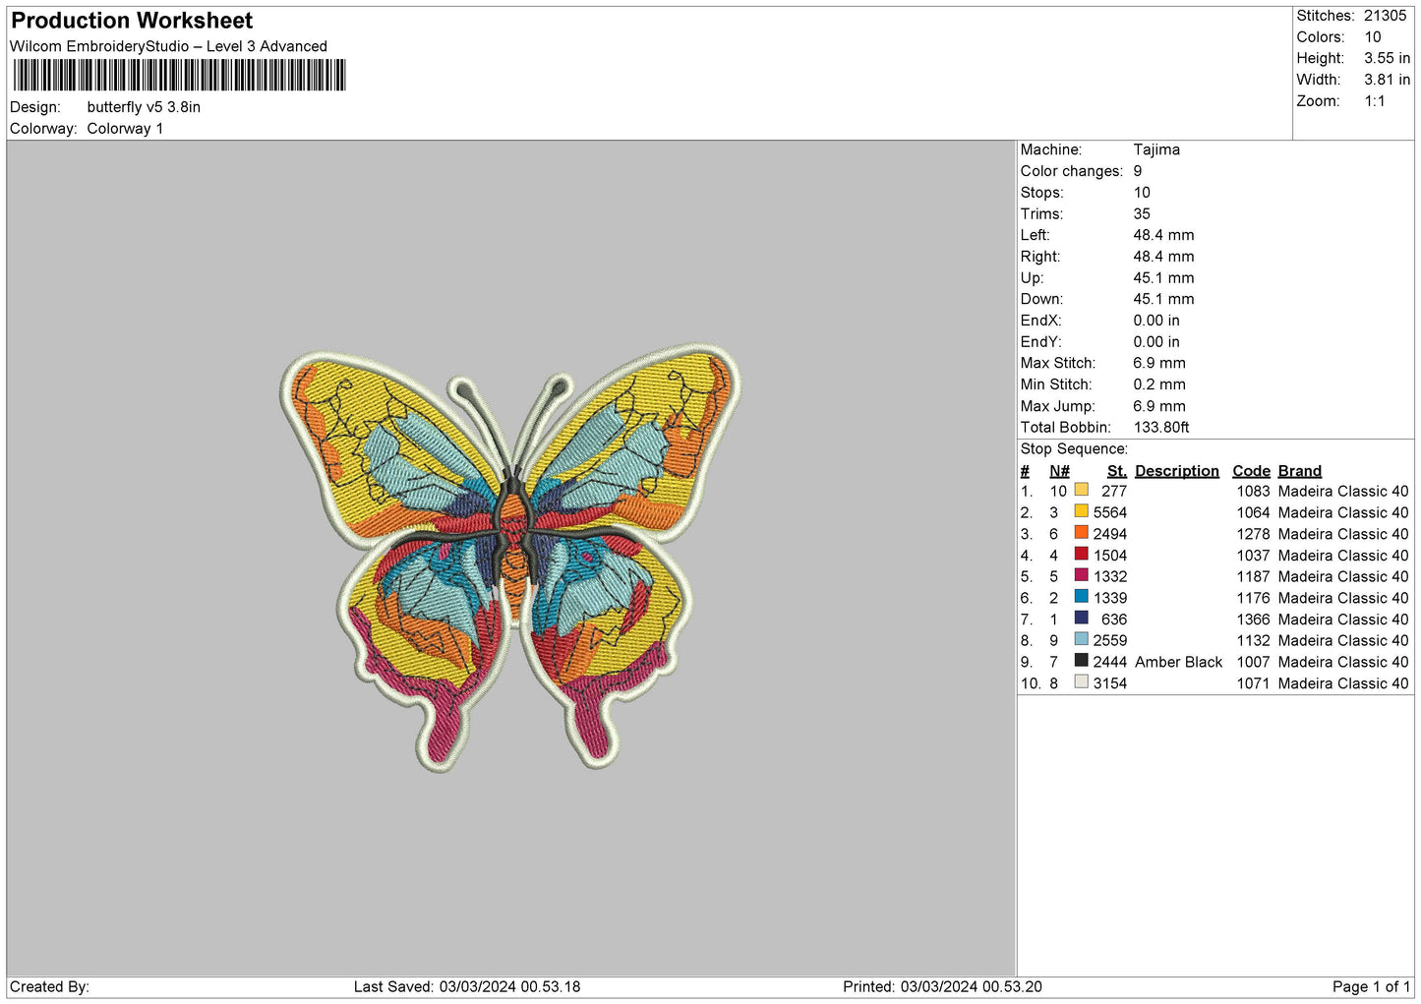Click the black swatch for Amber Black
The height and width of the screenshot is (1004, 1421).
(x=1081, y=661)
